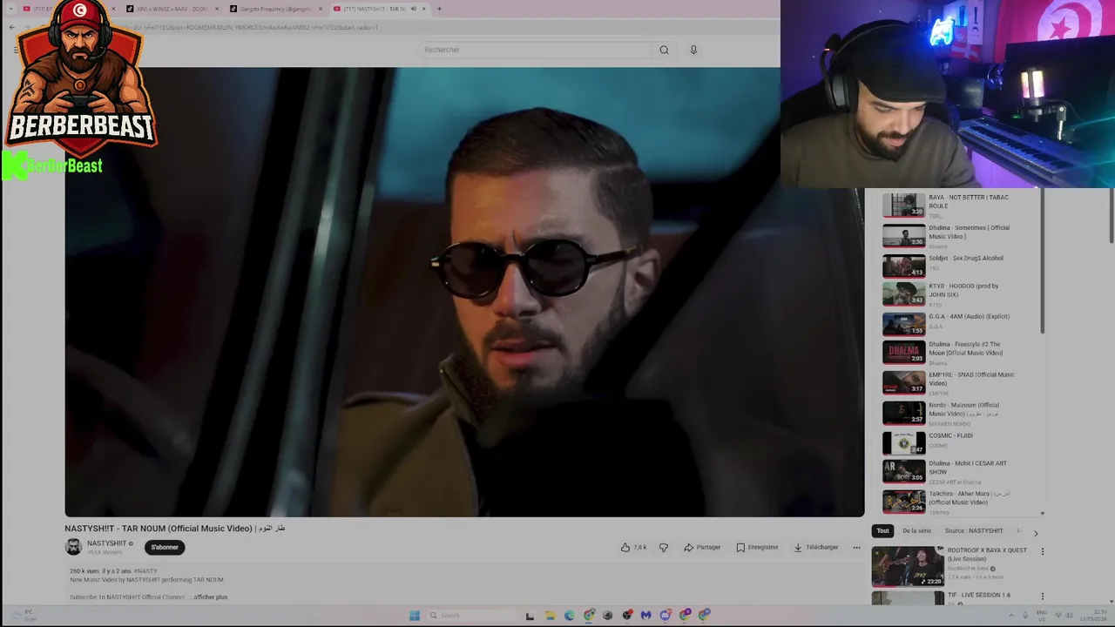Type in the Rechercher search field

[x=534, y=50]
